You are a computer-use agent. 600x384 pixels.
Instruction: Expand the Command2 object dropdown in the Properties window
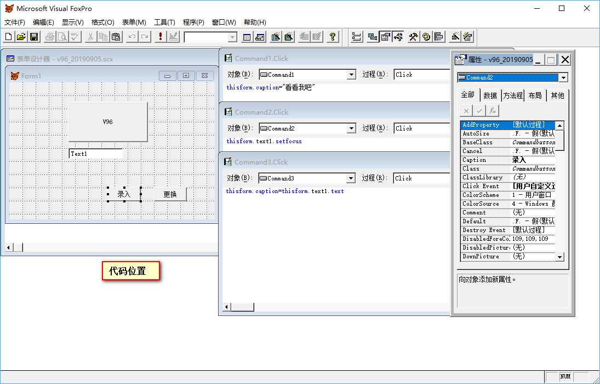pos(563,78)
